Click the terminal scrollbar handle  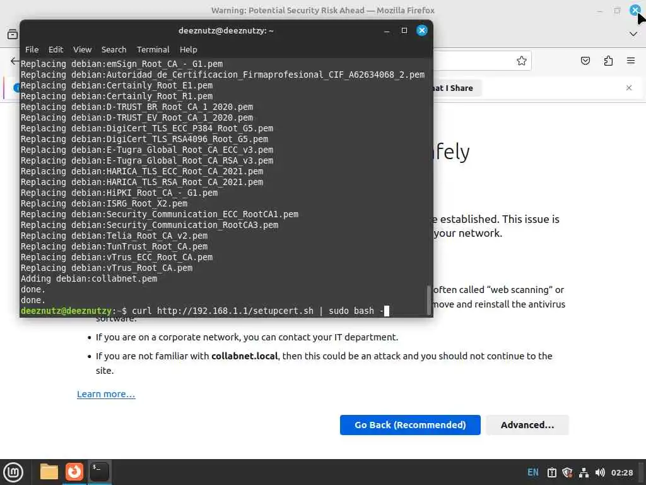point(428,300)
